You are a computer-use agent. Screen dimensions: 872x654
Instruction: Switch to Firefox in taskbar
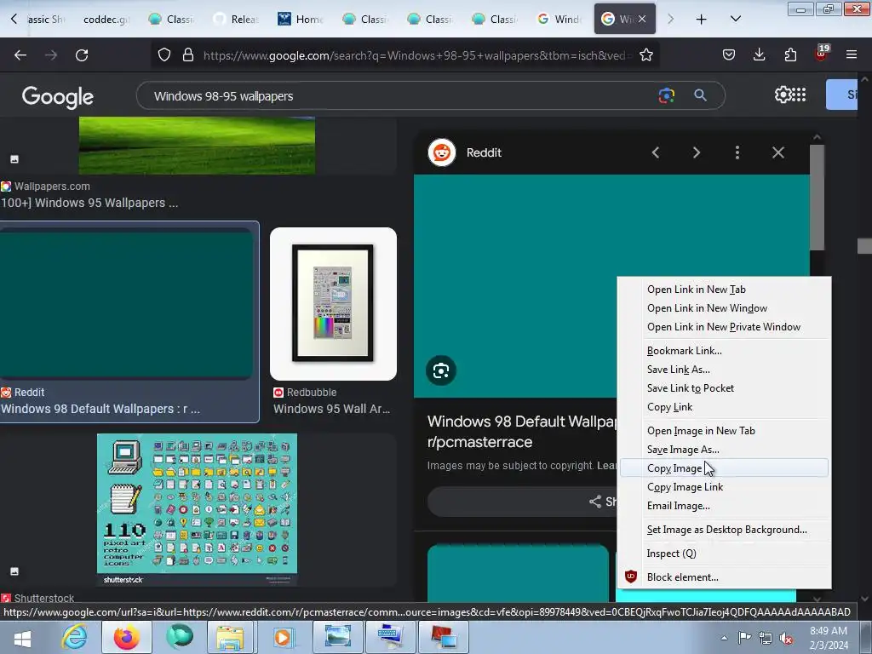click(x=127, y=637)
